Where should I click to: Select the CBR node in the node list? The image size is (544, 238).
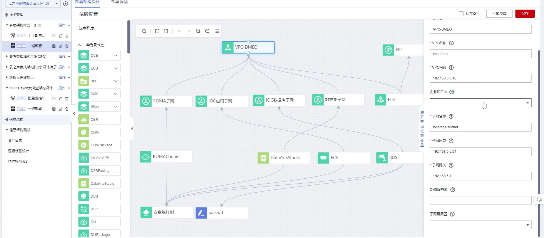[x=99, y=120]
